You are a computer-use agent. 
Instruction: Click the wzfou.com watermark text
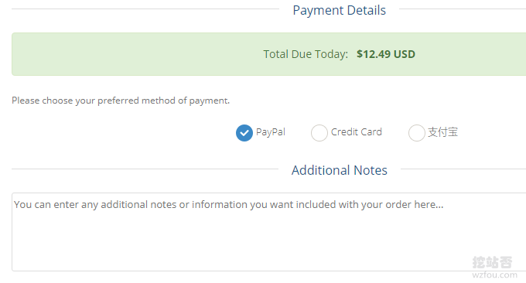click(494, 275)
